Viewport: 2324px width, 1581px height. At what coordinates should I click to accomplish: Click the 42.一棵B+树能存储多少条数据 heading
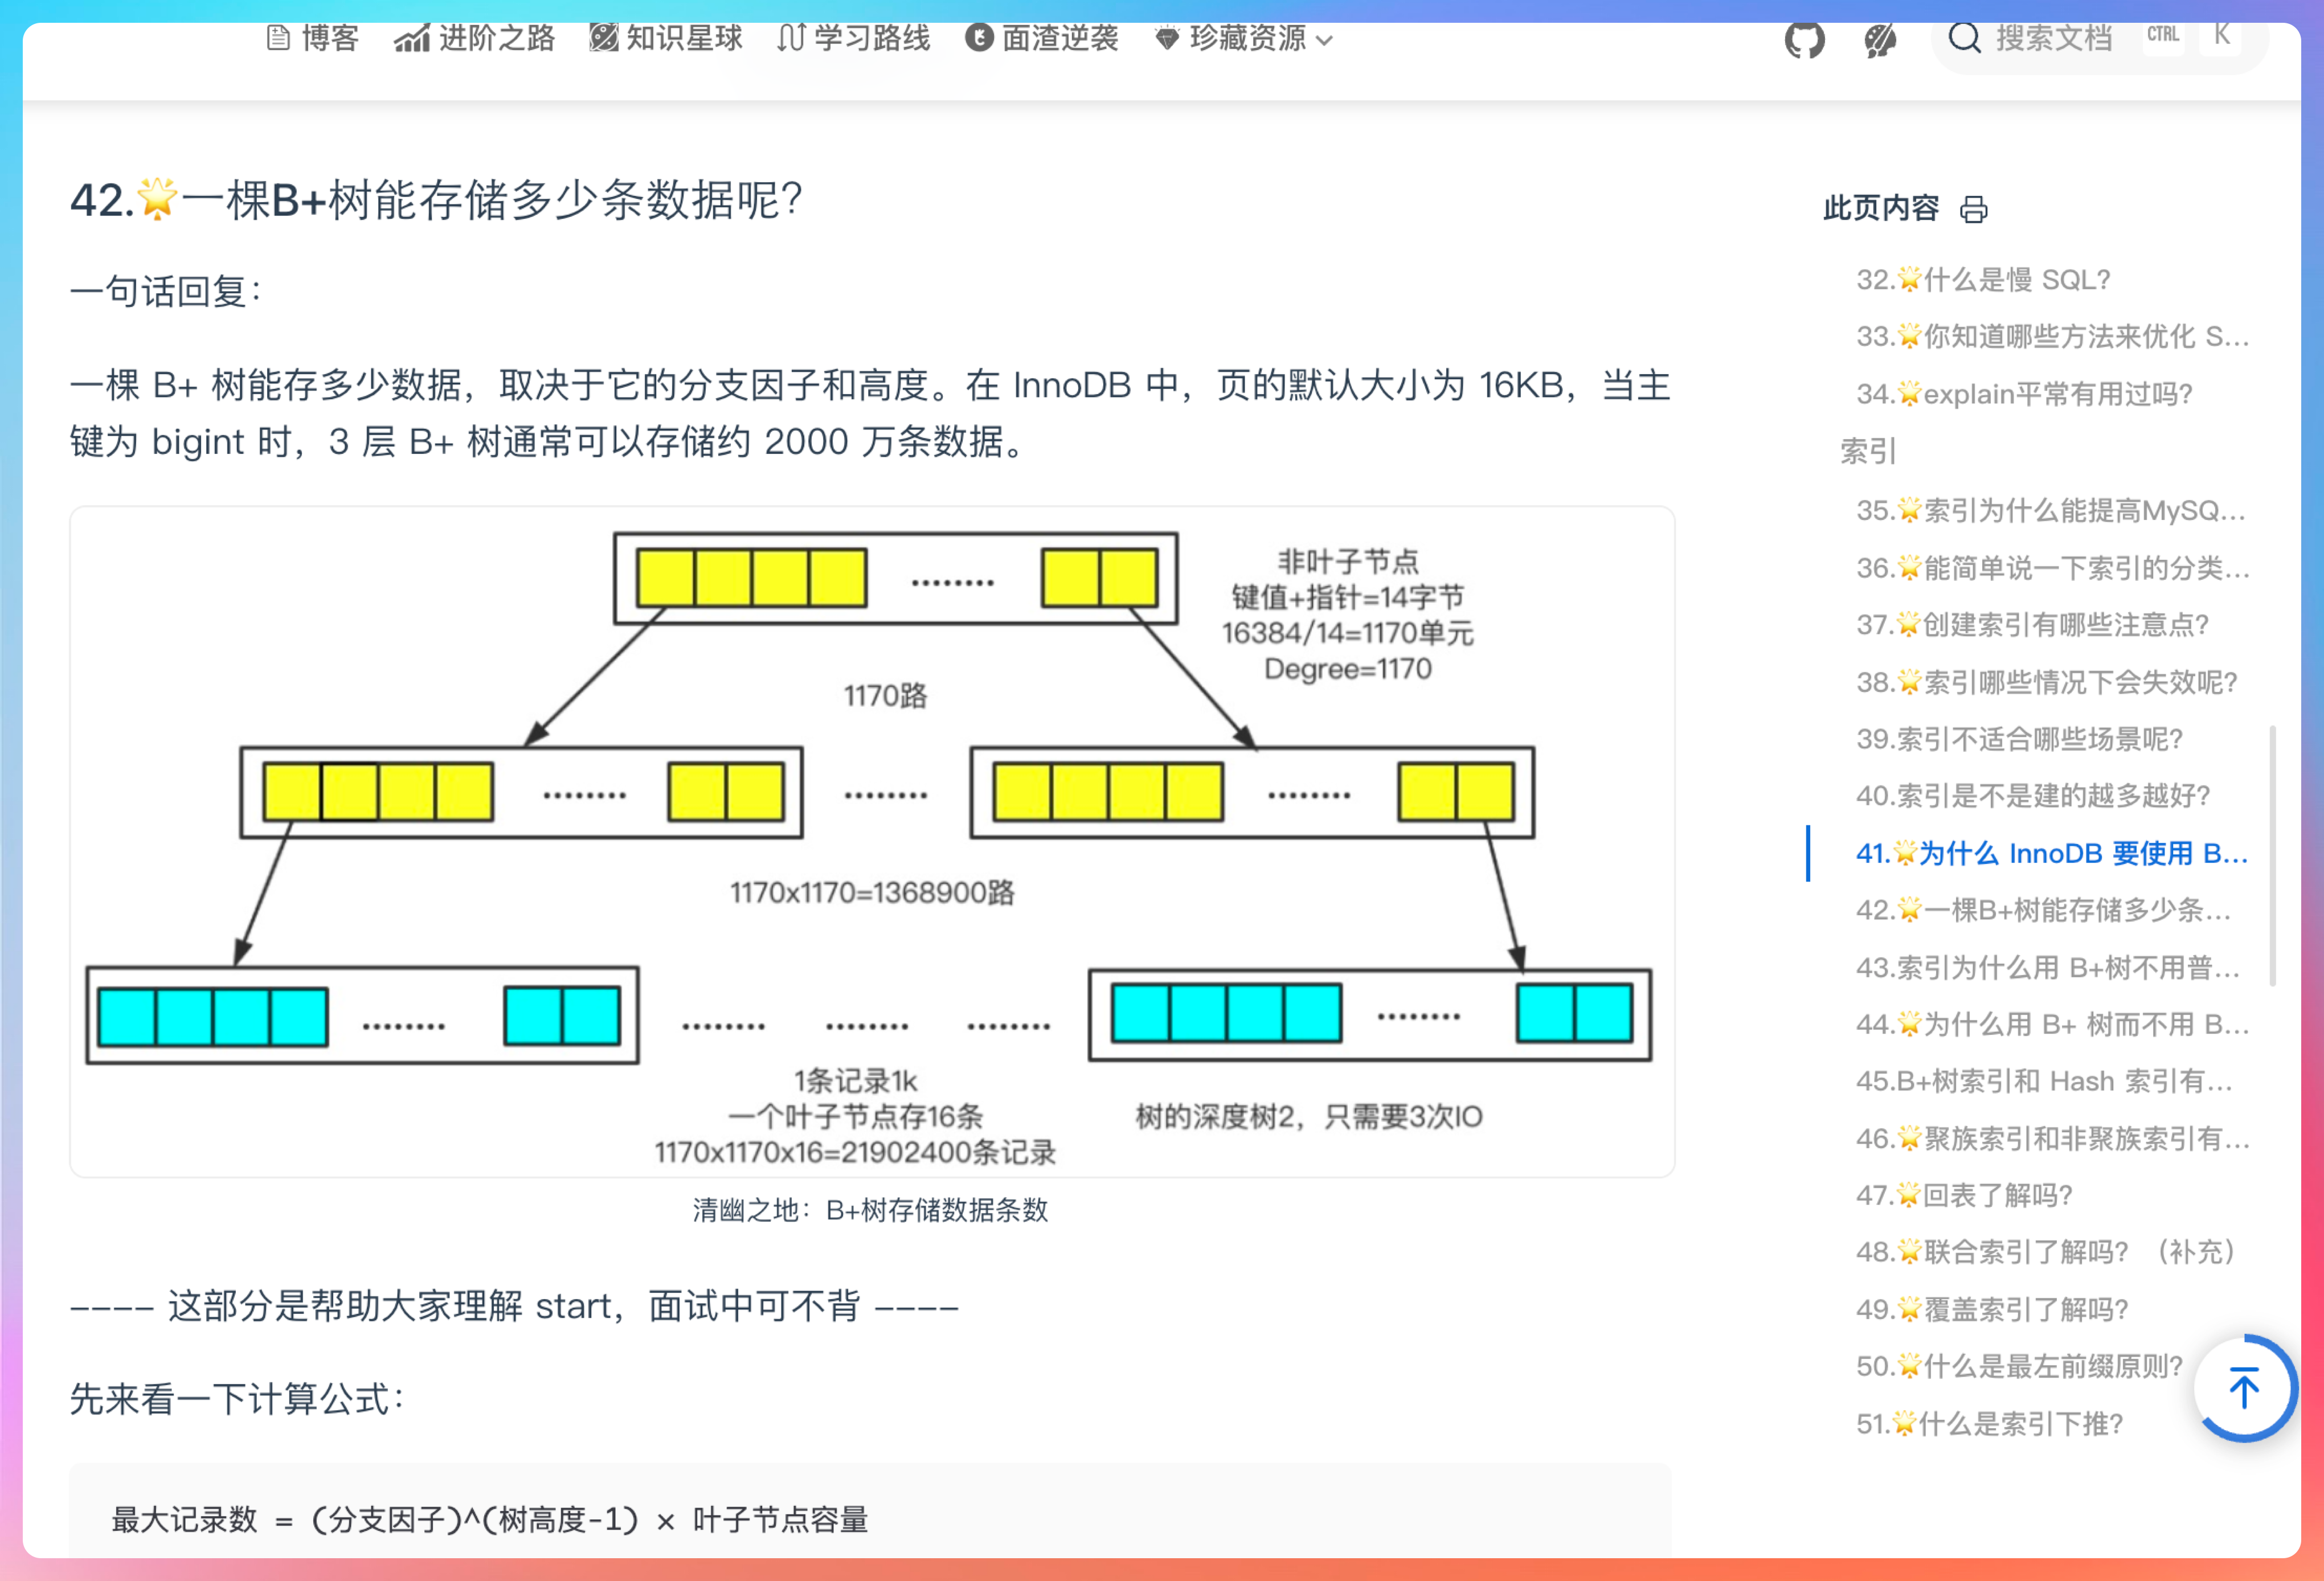(436, 200)
